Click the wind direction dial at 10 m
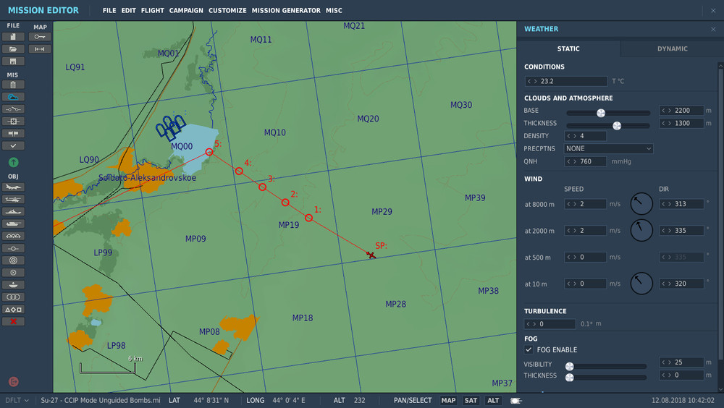 (641, 284)
